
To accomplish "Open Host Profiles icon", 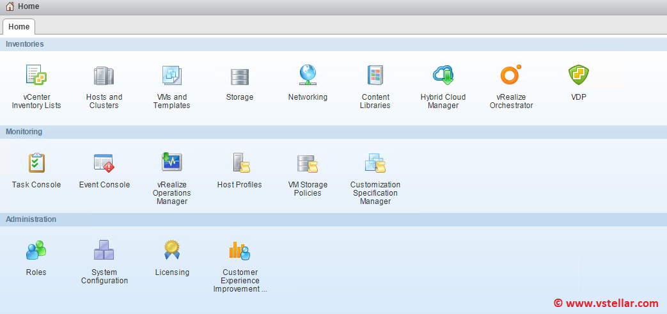I will pyautogui.click(x=240, y=163).
